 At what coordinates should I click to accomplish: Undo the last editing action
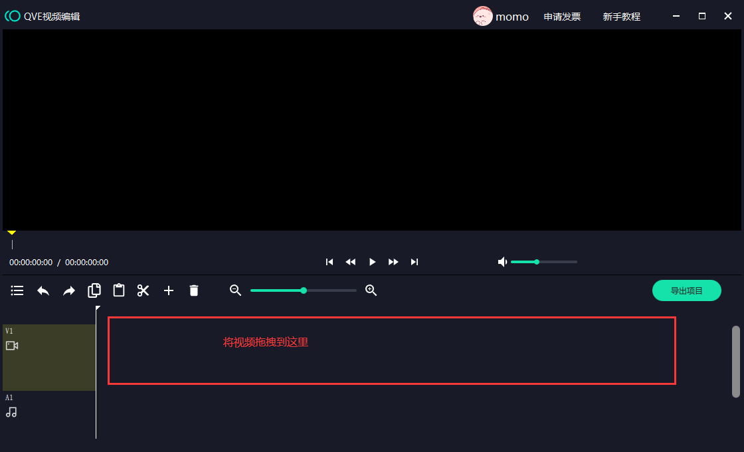pyautogui.click(x=43, y=290)
